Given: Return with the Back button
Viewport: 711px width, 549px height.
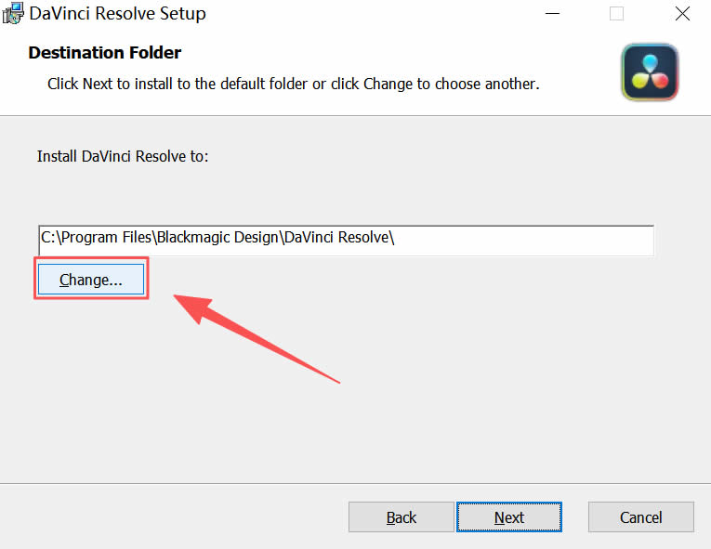Looking at the screenshot, I should pyautogui.click(x=401, y=516).
